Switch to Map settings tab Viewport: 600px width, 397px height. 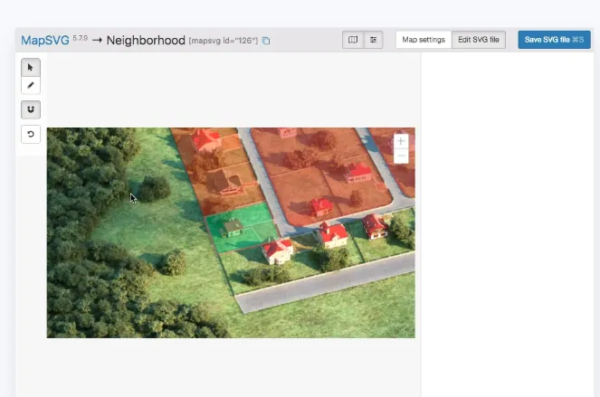pos(424,40)
